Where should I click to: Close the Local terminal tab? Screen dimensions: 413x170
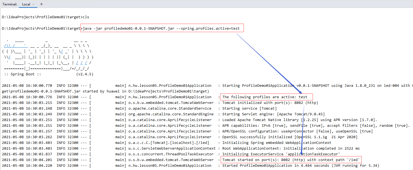[x=33, y=4]
